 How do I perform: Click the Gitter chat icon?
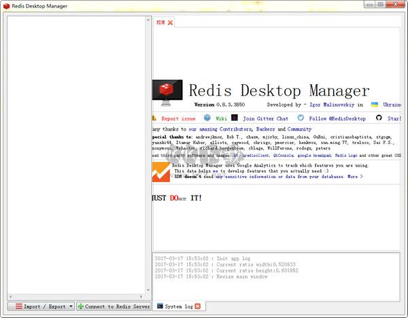235,118
